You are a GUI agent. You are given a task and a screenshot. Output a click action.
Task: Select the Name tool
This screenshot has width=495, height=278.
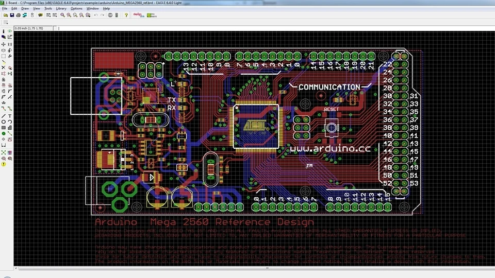tap(4, 85)
